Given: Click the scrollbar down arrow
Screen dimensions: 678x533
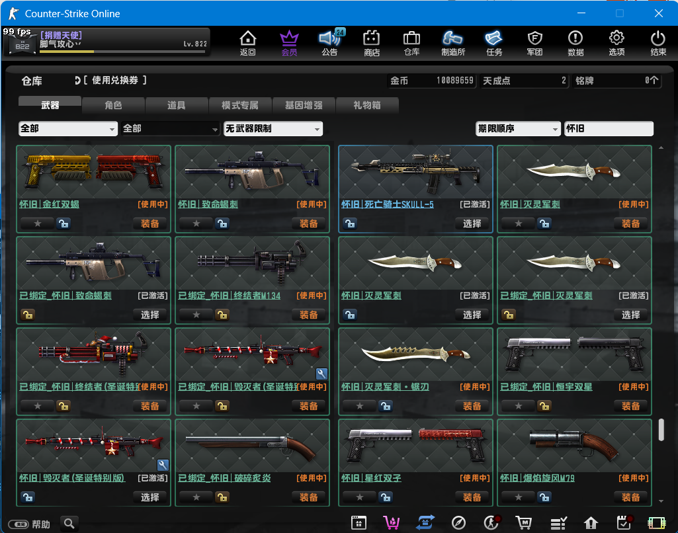Looking at the screenshot, I should click(661, 501).
